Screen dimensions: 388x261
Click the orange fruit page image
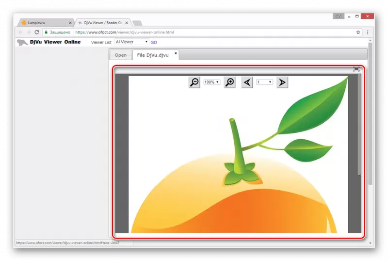point(238,154)
